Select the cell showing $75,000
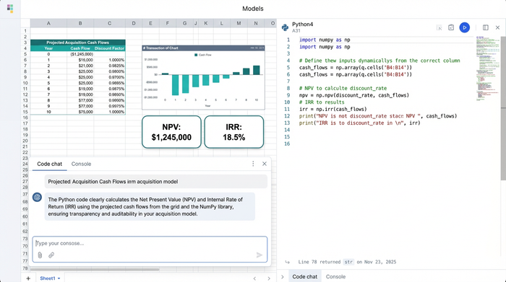 pos(80,112)
